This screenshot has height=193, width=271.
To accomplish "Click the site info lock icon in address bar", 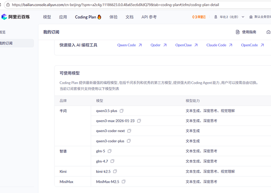I will tap(8, 5).
